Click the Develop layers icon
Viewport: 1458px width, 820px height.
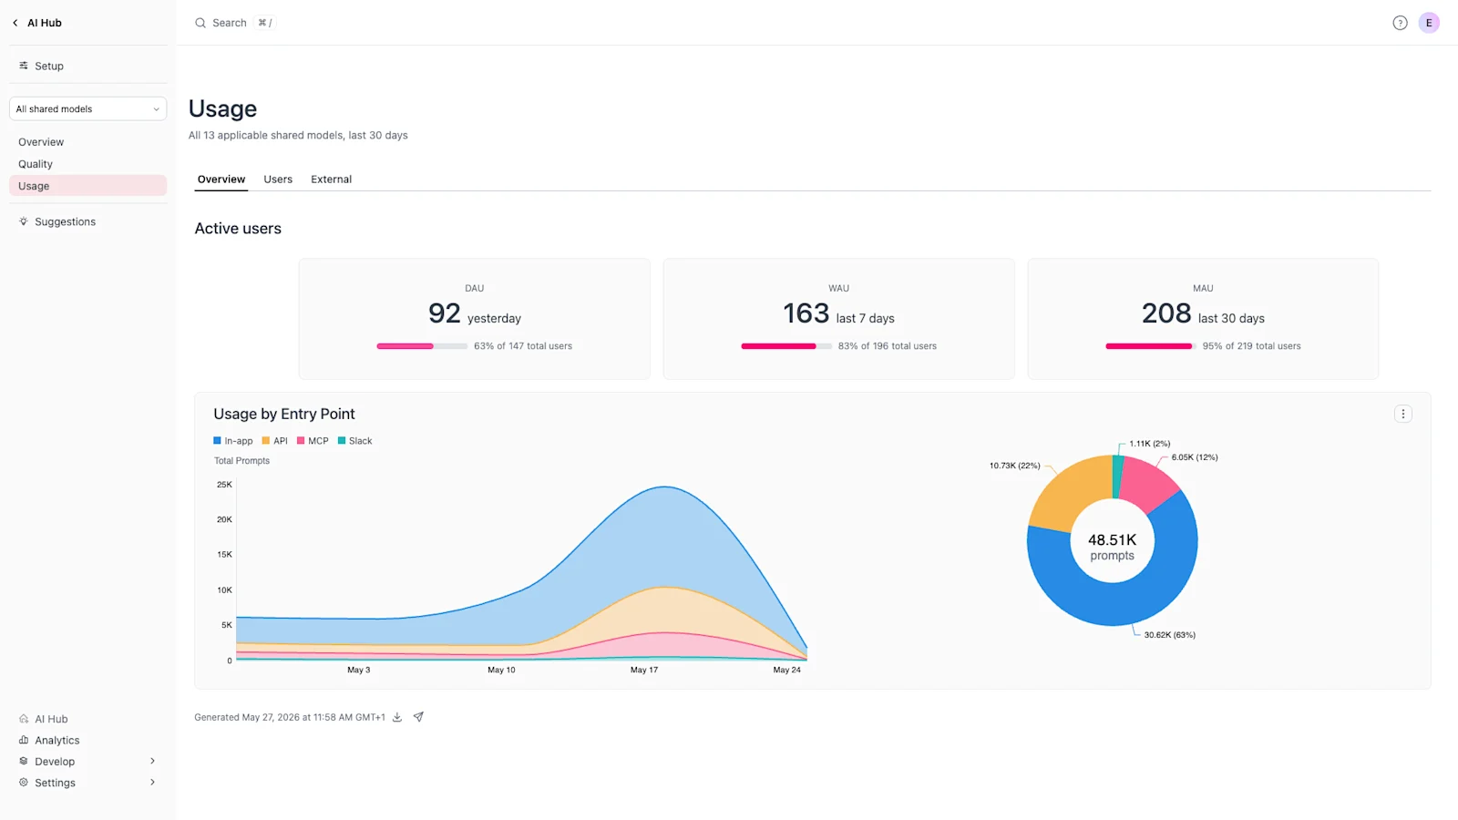[24, 761]
